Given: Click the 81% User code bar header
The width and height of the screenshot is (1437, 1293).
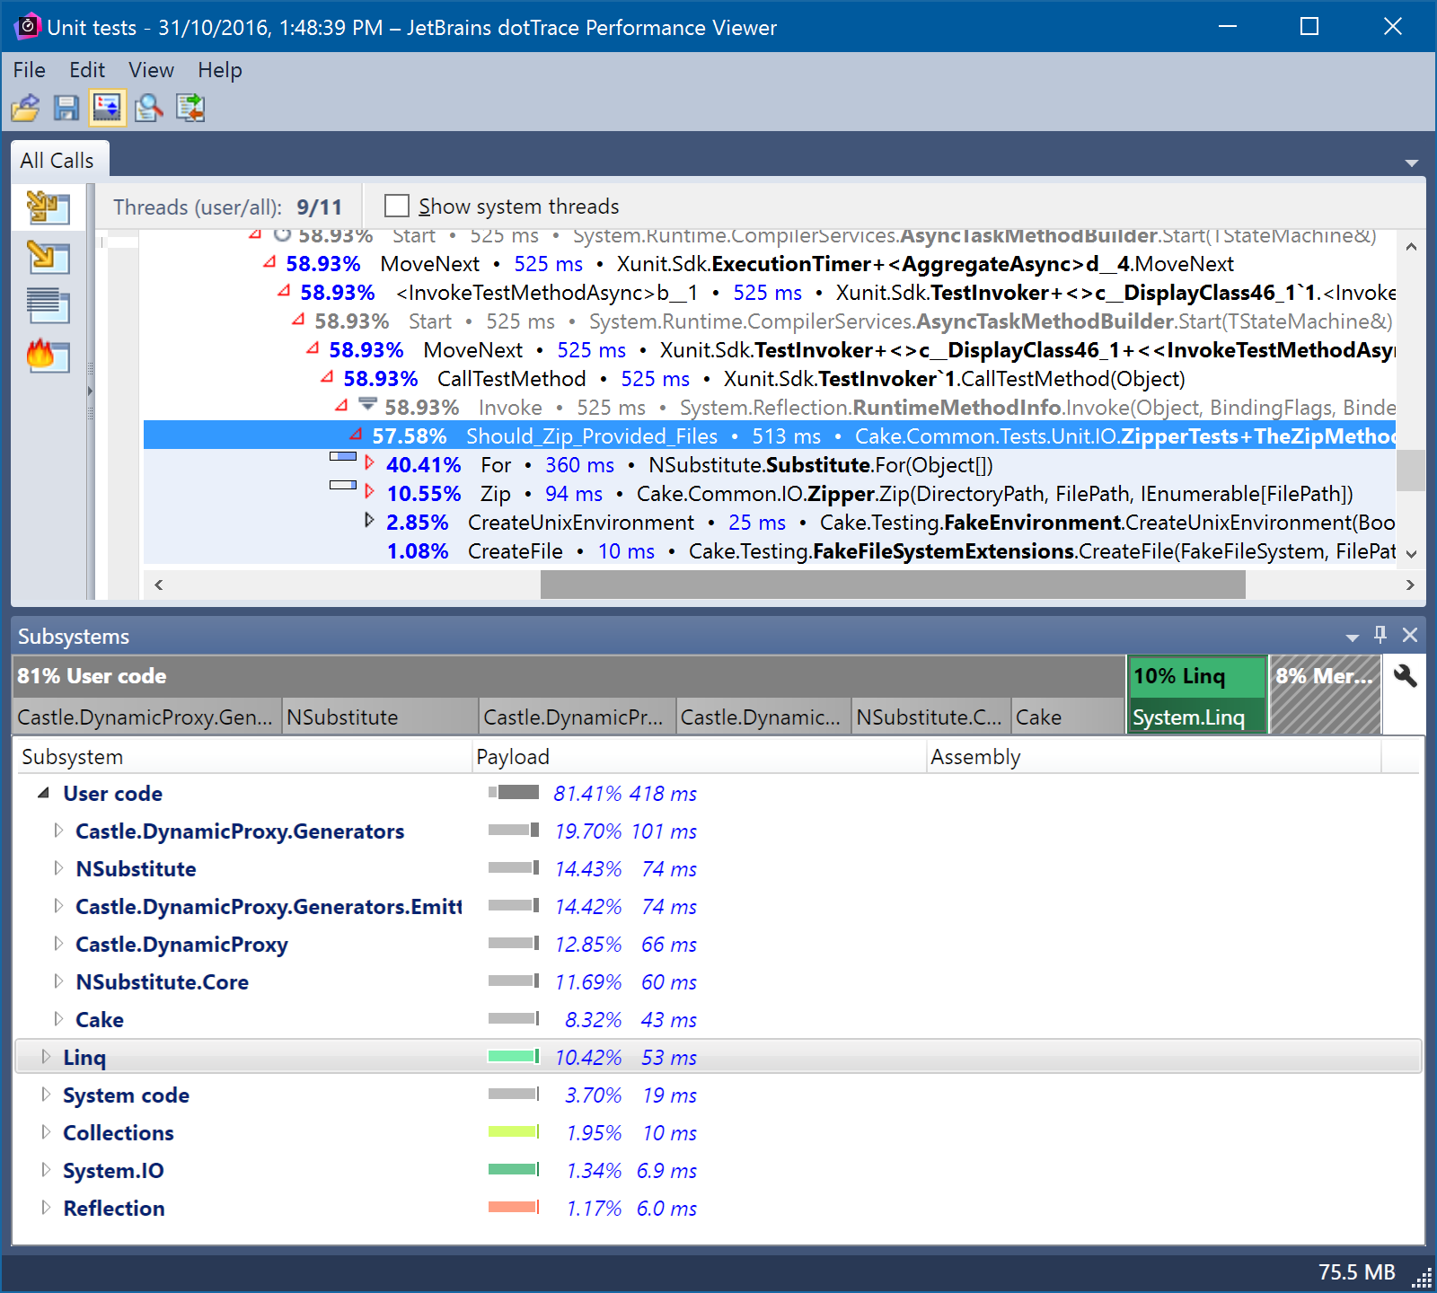Looking at the screenshot, I should pos(569,676).
